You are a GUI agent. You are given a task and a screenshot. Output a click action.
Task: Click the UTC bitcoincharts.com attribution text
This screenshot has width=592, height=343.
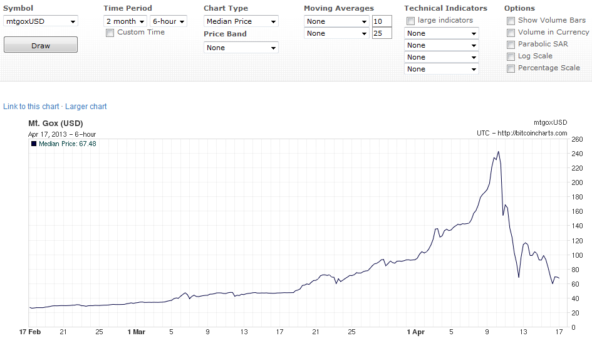(522, 133)
